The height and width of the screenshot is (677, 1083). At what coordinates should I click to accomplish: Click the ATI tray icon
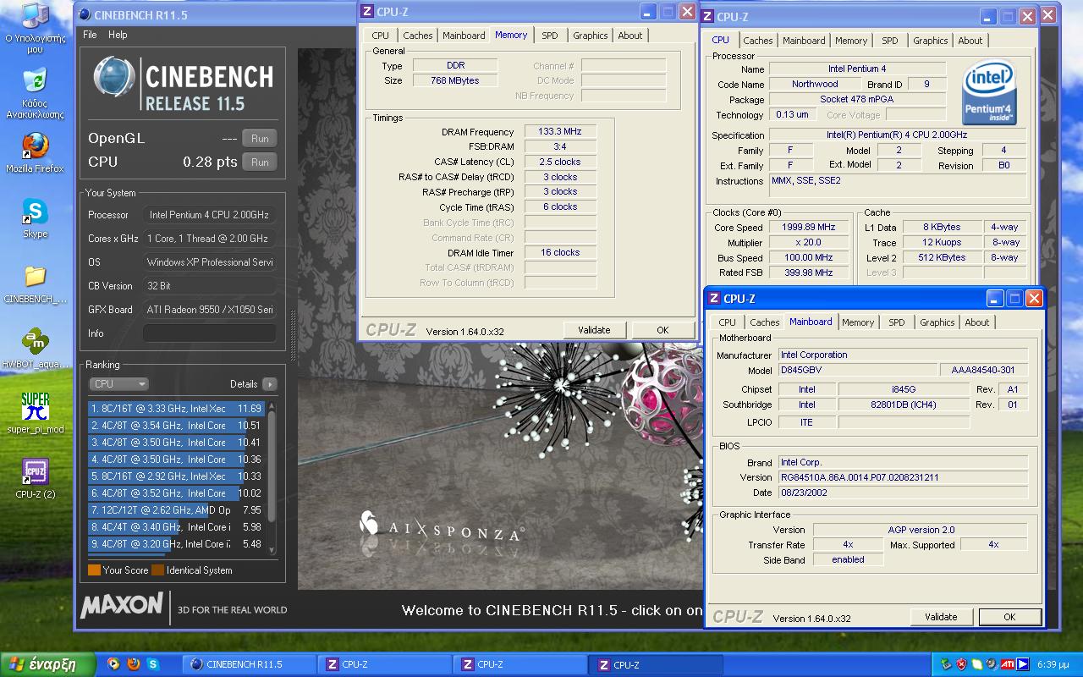1008,664
